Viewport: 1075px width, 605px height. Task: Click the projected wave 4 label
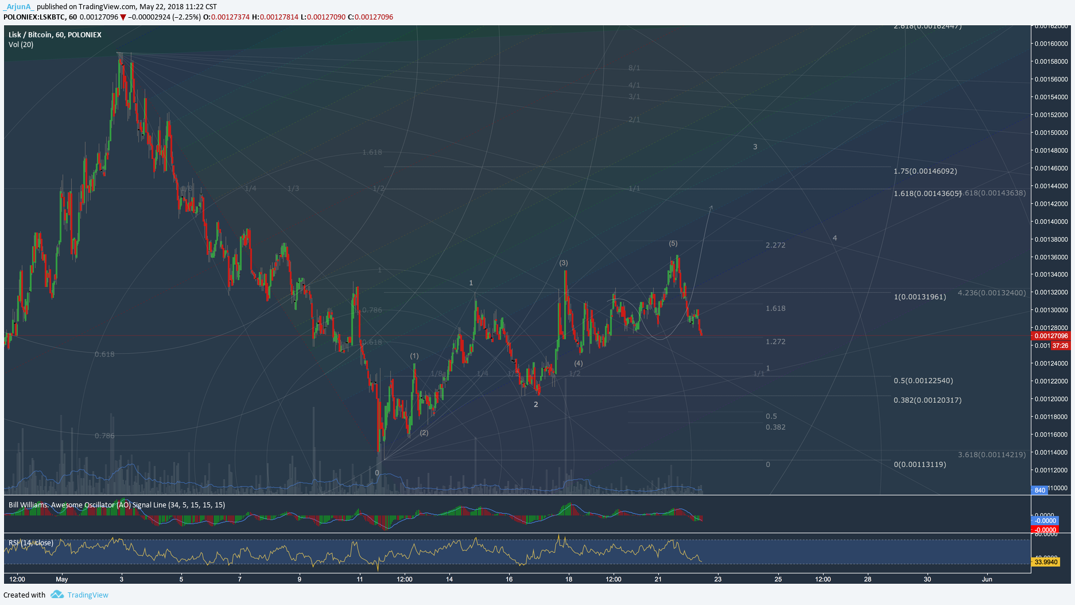tap(835, 238)
